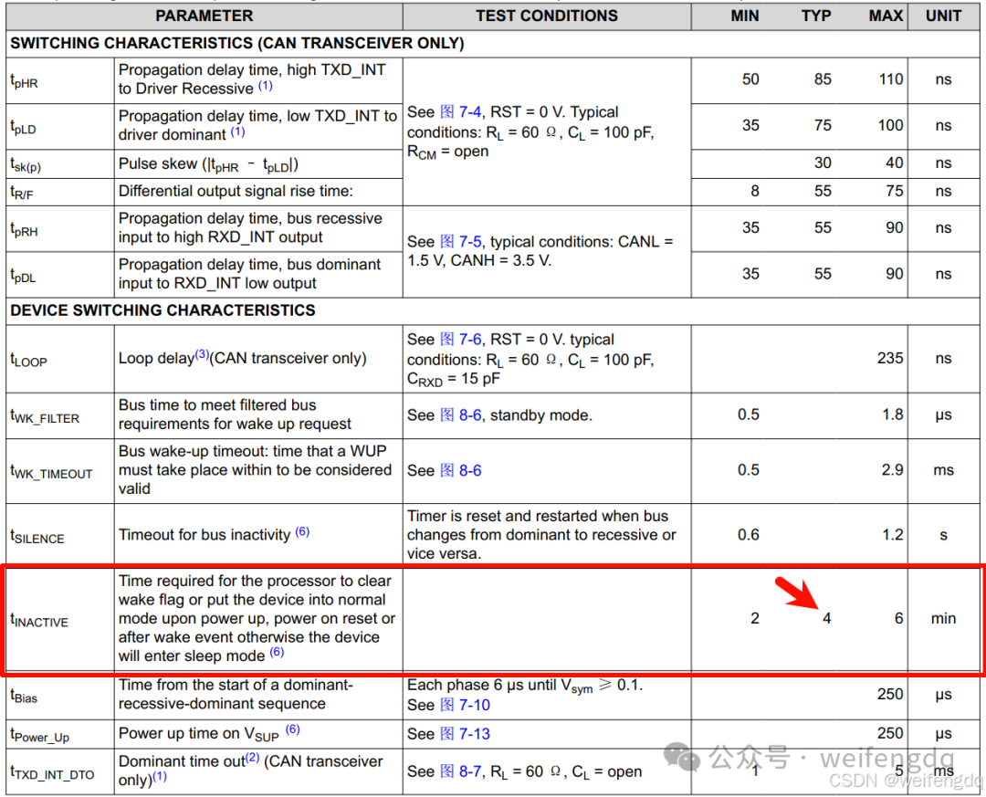The image size is (986, 797).
Task: Click the 1.8 max value for tWK_FILTER
Action: pos(892,414)
